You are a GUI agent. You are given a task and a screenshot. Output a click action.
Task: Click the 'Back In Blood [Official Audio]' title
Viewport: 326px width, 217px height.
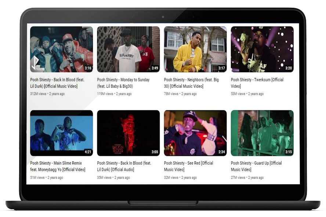123,166
